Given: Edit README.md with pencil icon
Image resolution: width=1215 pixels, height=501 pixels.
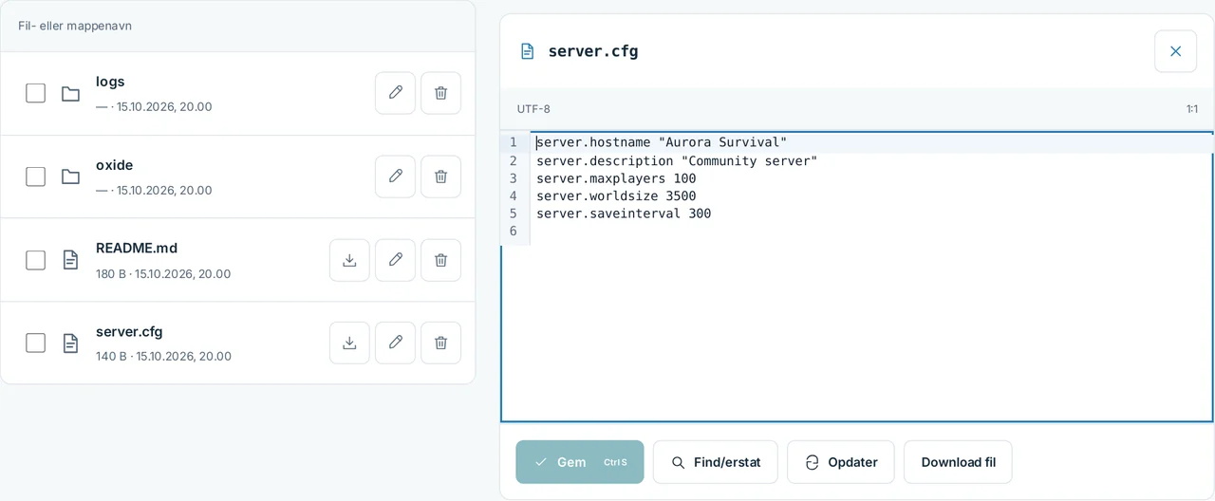Looking at the screenshot, I should coord(395,260).
